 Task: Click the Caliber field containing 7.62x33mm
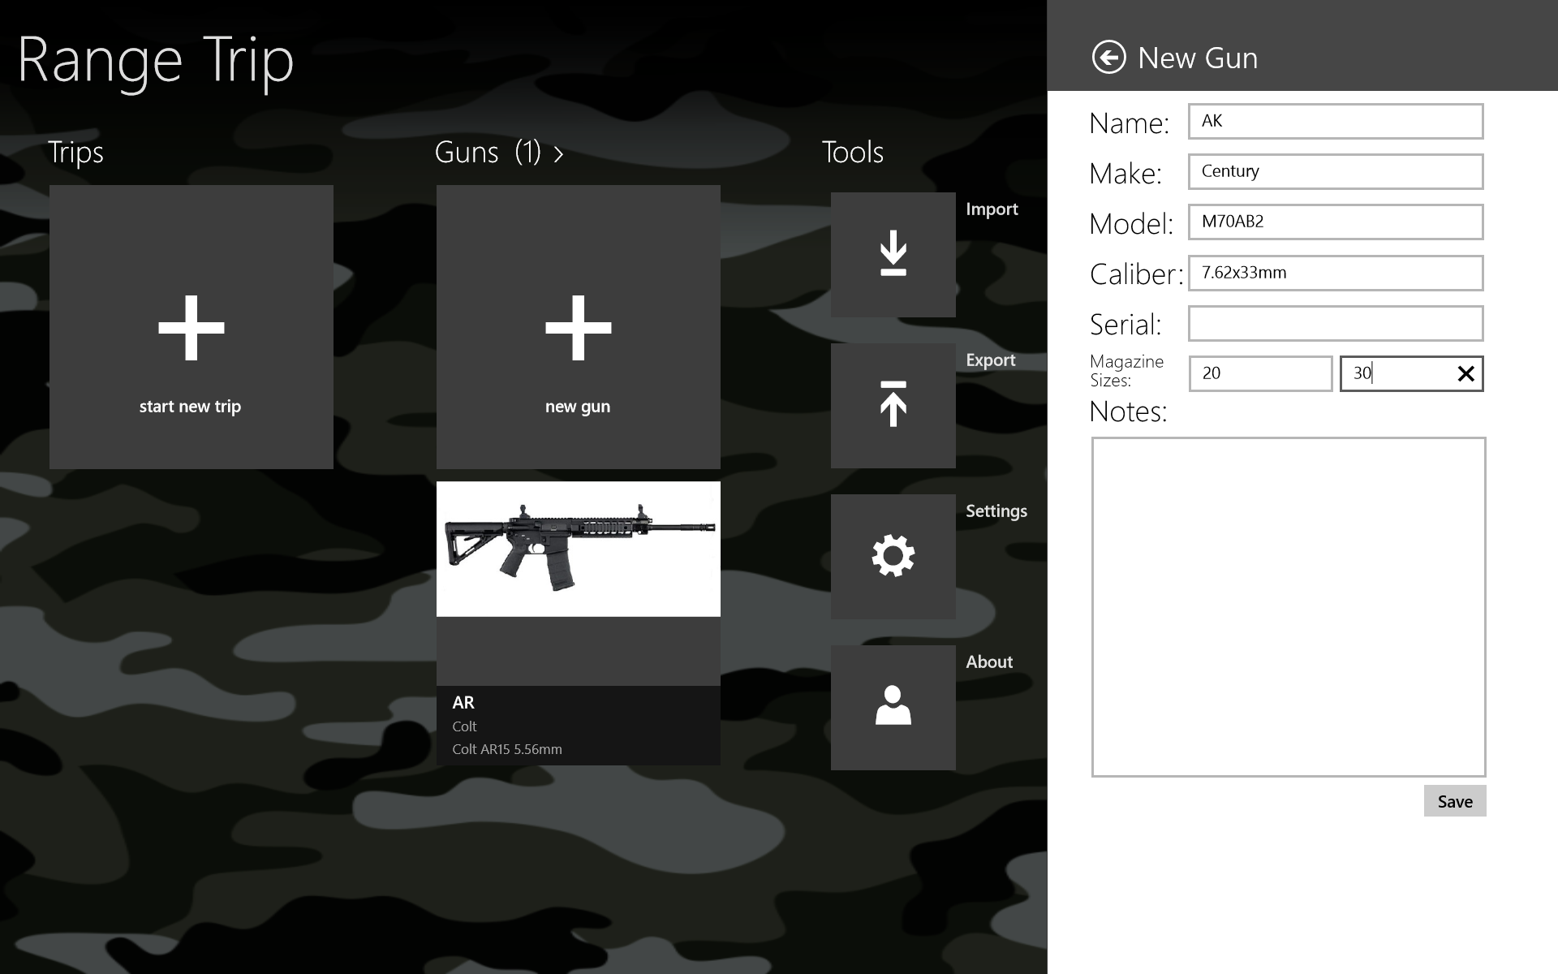pos(1336,273)
